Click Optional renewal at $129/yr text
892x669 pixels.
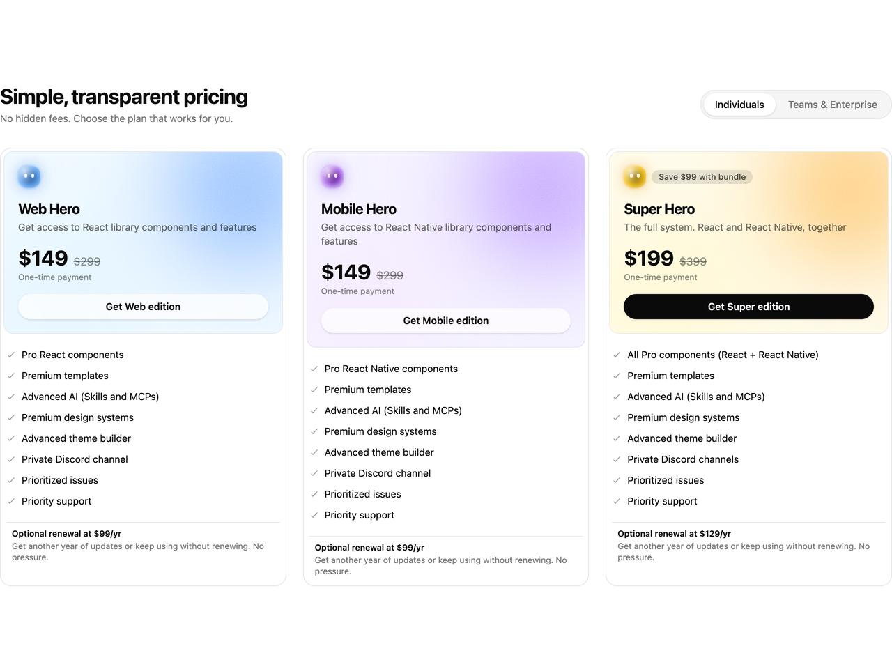coord(675,534)
